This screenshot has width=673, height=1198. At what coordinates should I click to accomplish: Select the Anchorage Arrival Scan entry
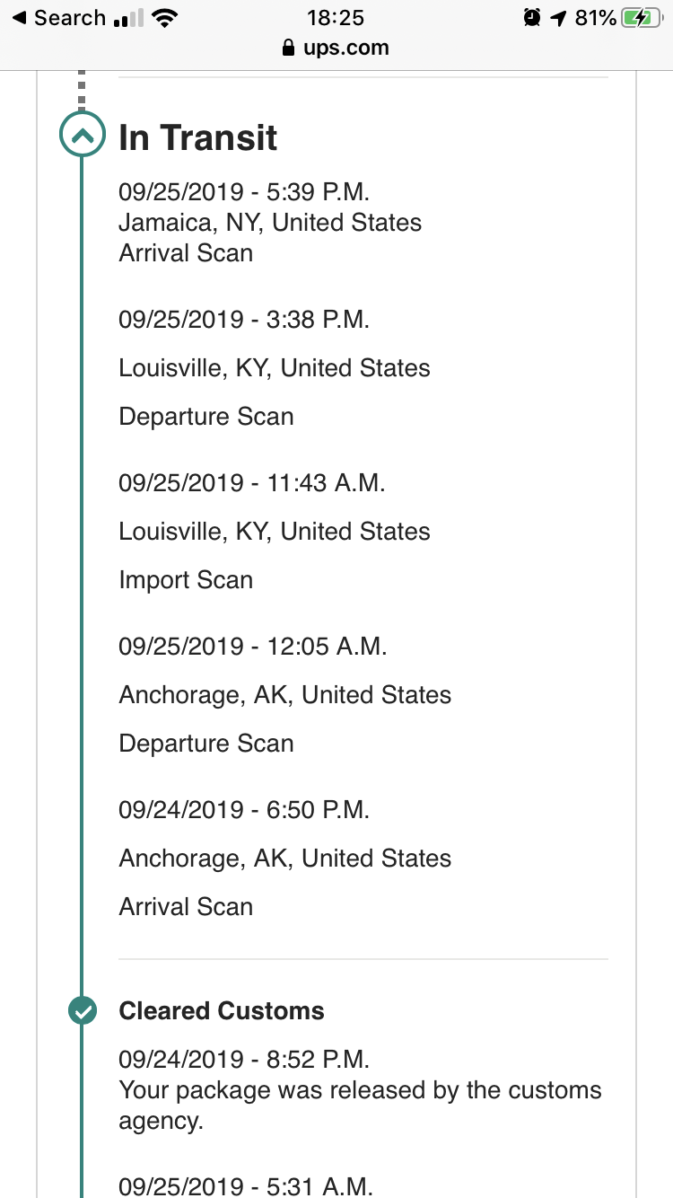284,859
